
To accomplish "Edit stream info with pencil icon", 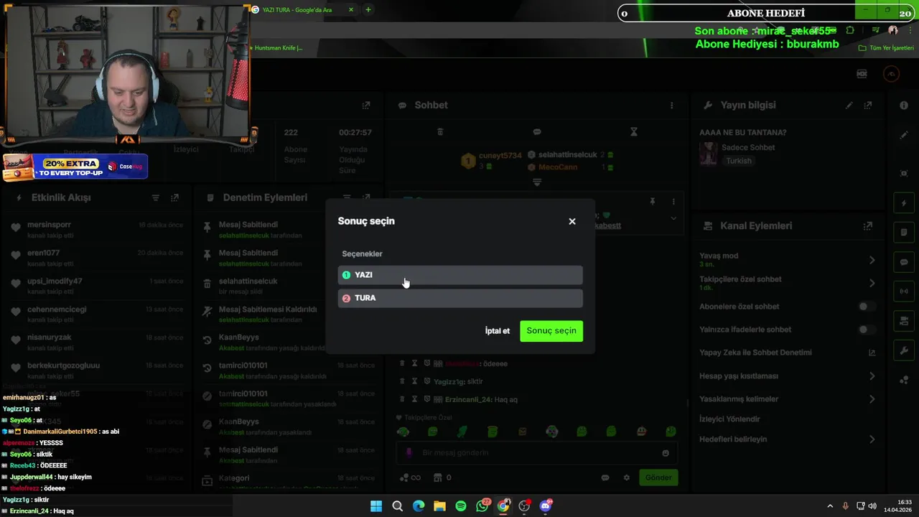I will 849,105.
